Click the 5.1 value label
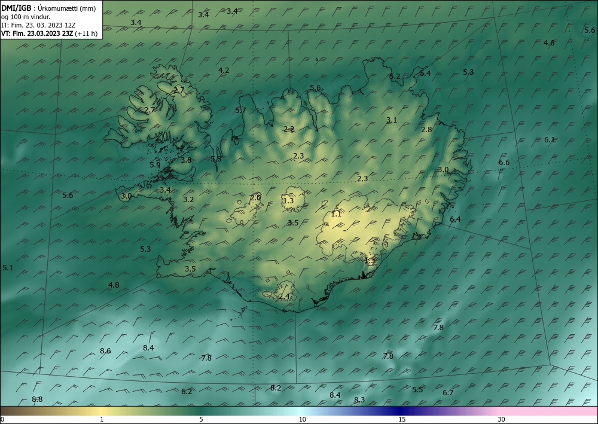598x424 pixels. (8, 268)
